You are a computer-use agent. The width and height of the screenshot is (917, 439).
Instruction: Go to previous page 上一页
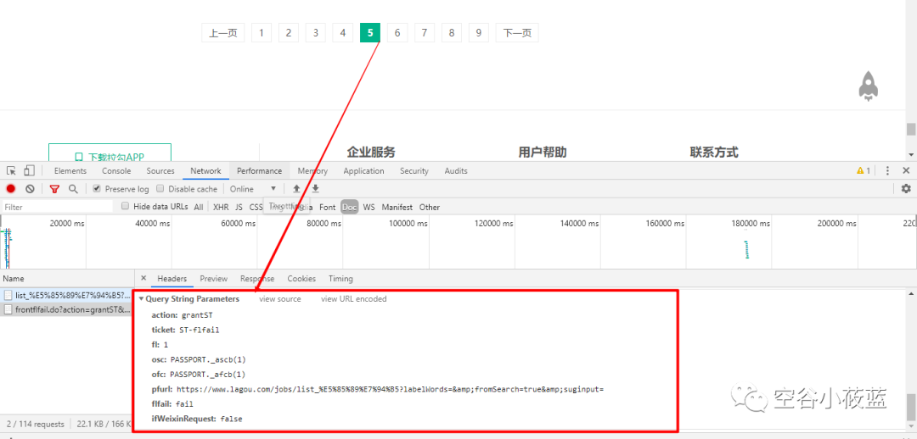tap(222, 33)
